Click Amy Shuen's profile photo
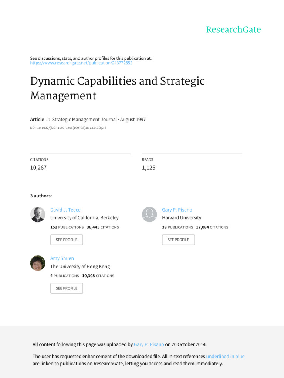This screenshot has width=284, height=378. click(x=38, y=263)
